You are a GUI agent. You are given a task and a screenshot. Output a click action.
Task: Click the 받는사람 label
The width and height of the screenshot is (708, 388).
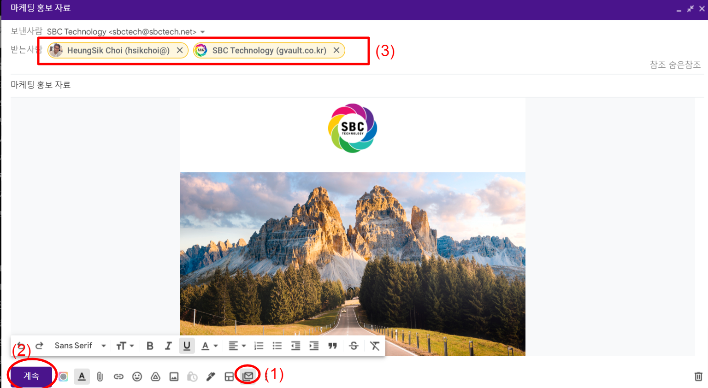[x=26, y=49]
